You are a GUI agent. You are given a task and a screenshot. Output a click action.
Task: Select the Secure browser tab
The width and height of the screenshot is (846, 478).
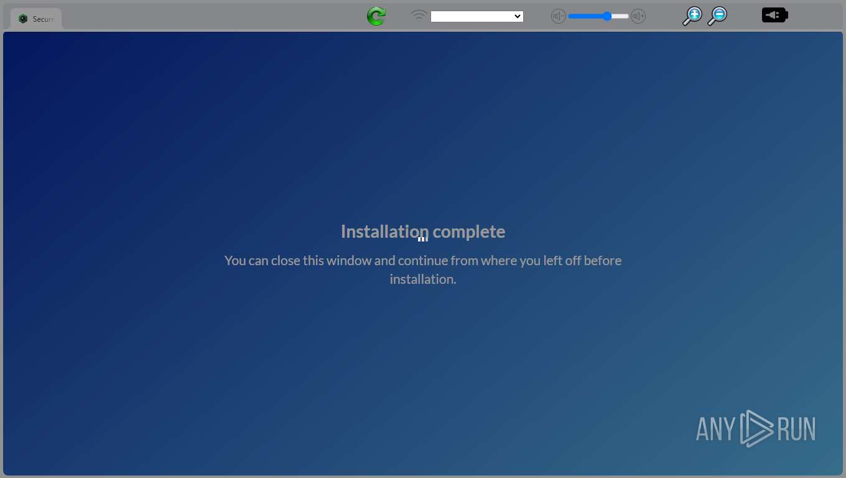(x=36, y=19)
